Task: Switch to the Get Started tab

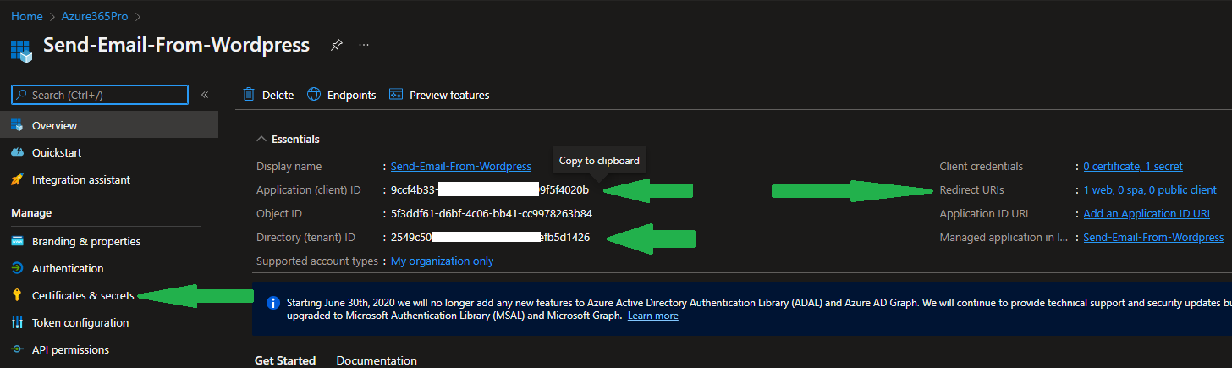Action: (285, 360)
